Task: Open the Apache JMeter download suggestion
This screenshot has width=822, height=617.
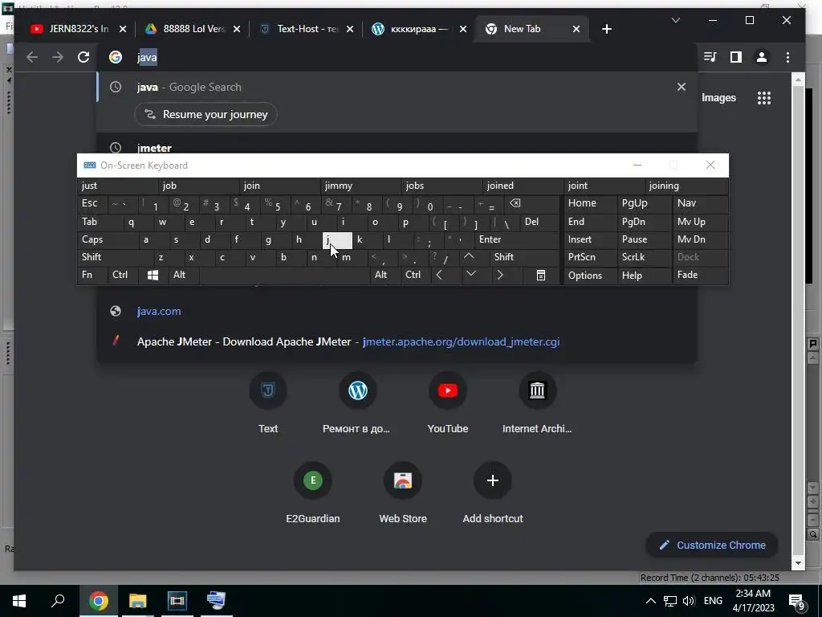Action: [397, 341]
